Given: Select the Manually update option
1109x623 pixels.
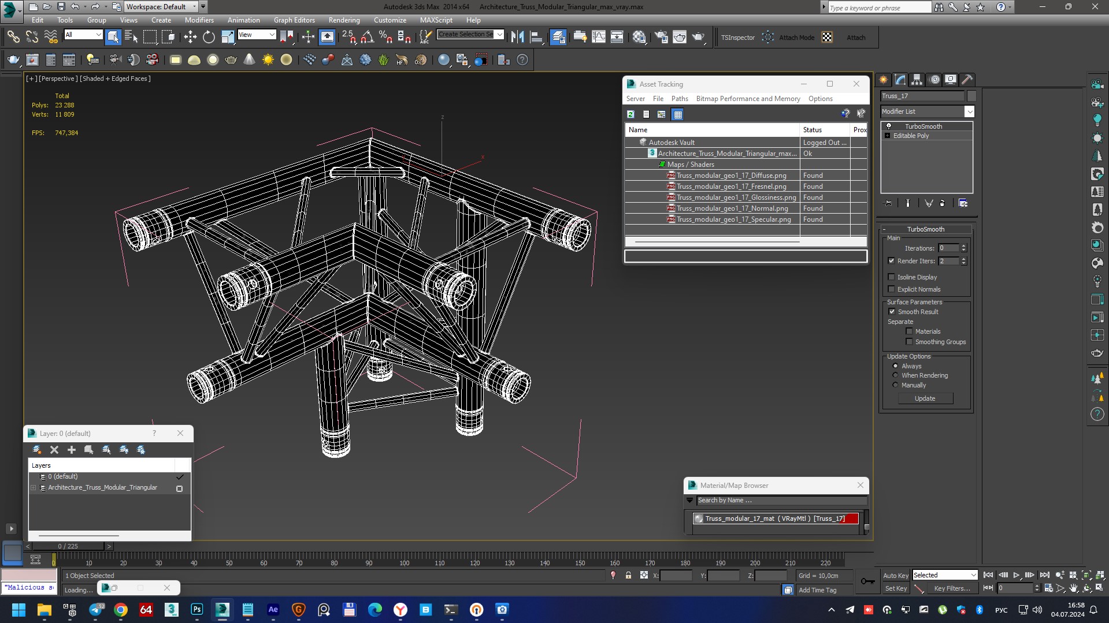Looking at the screenshot, I should (x=896, y=385).
